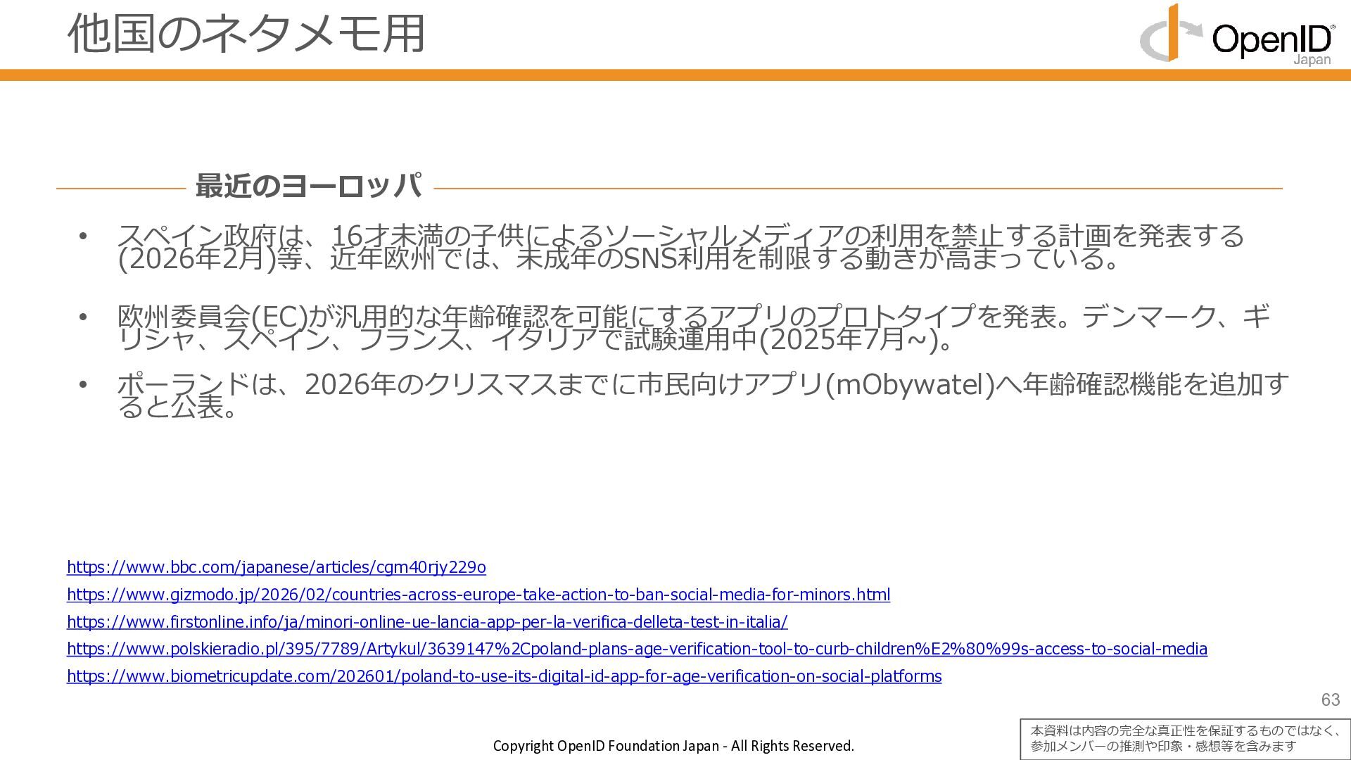
Task: Click the mObywatel text in the third bullet
Action: [909, 385]
